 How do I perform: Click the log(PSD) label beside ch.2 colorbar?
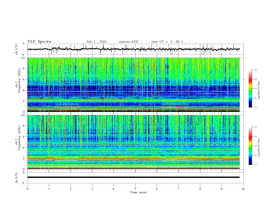[259, 147]
